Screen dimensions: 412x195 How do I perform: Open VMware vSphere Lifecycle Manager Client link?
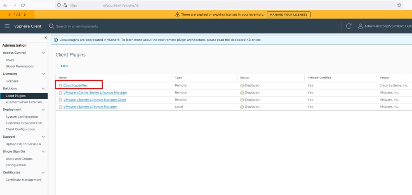(95, 100)
